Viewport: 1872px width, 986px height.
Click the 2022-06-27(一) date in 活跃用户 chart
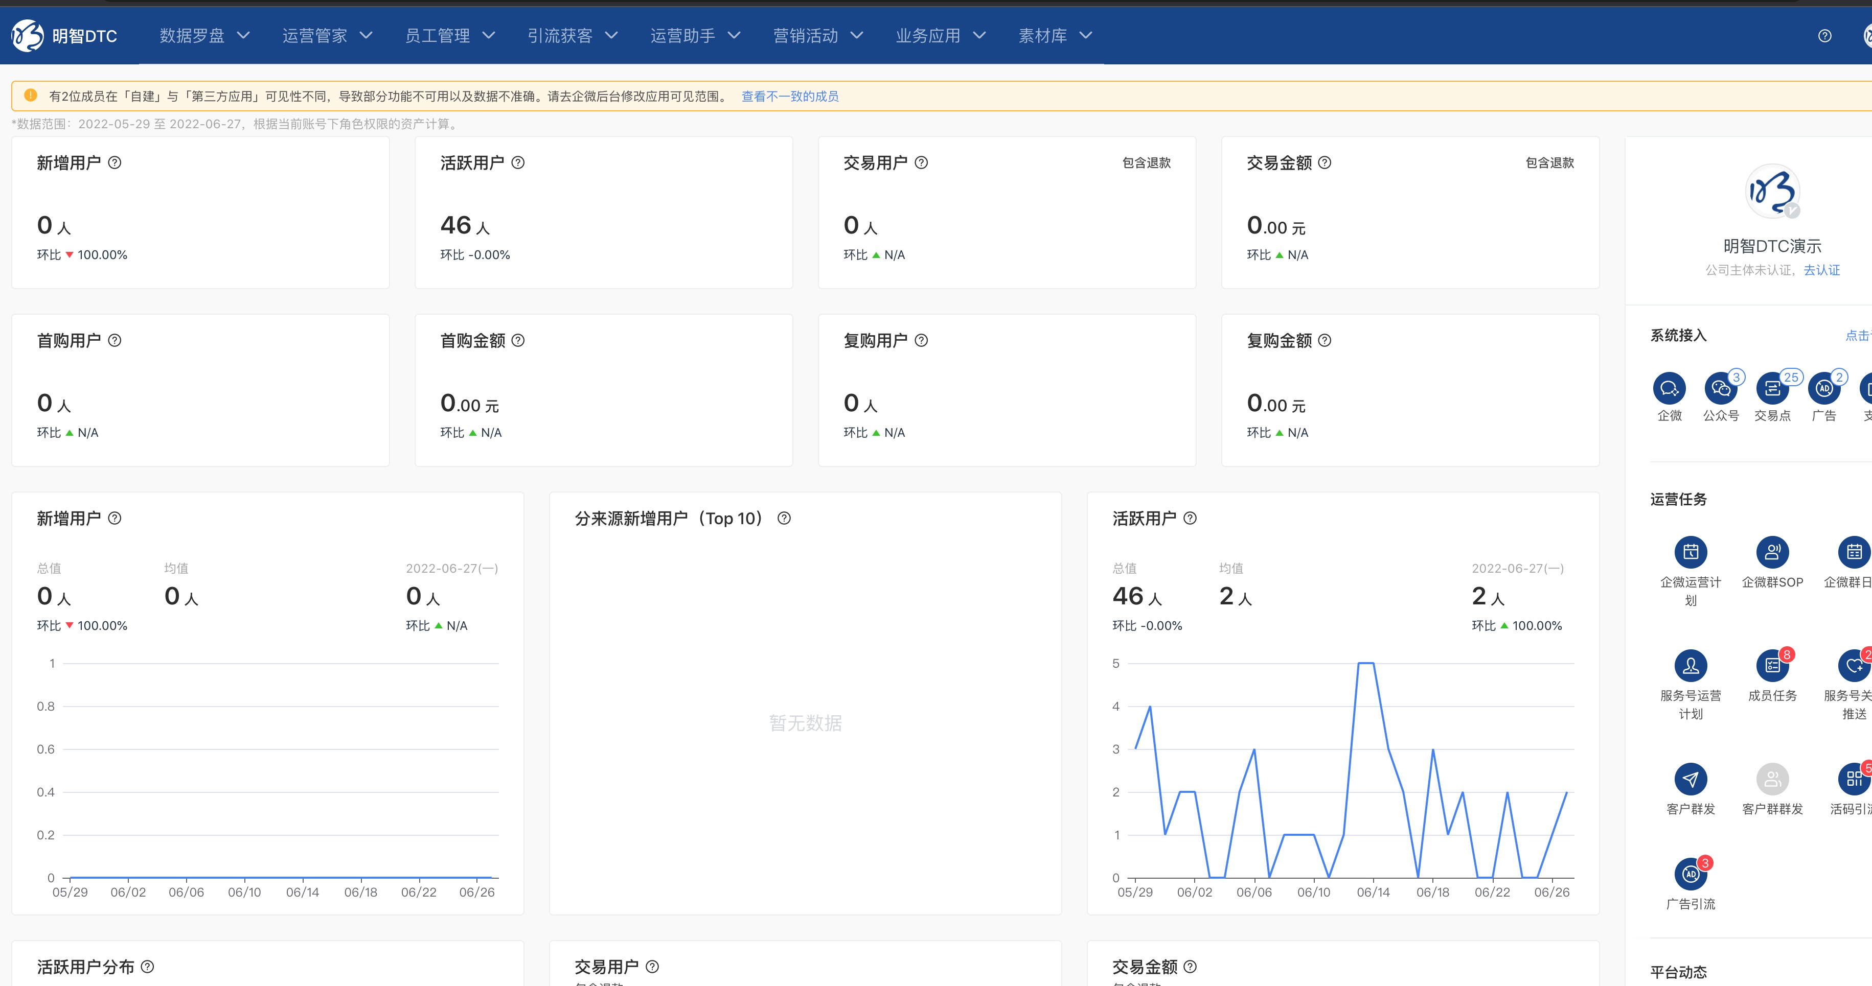1518,569
